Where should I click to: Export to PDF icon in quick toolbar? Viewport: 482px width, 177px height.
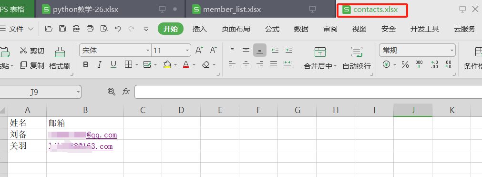76,29
